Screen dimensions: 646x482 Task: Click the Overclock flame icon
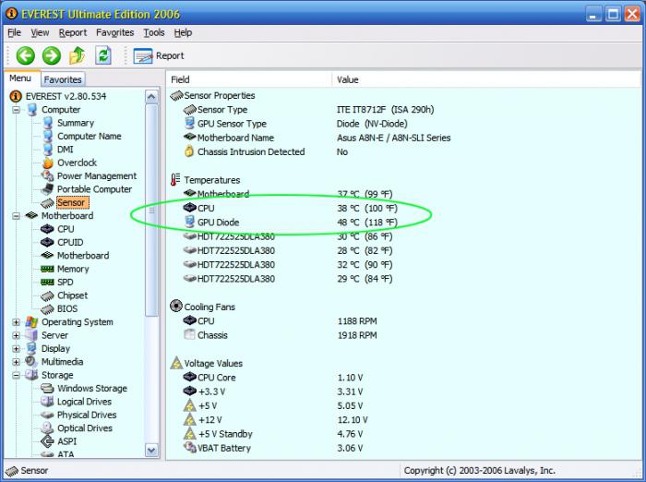48,163
